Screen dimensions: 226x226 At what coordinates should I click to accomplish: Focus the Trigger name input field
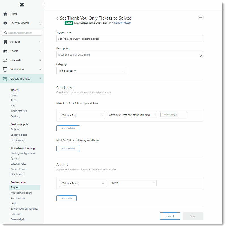pos(130,39)
